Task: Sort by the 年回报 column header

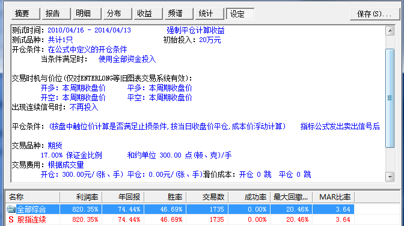Action: (123, 197)
